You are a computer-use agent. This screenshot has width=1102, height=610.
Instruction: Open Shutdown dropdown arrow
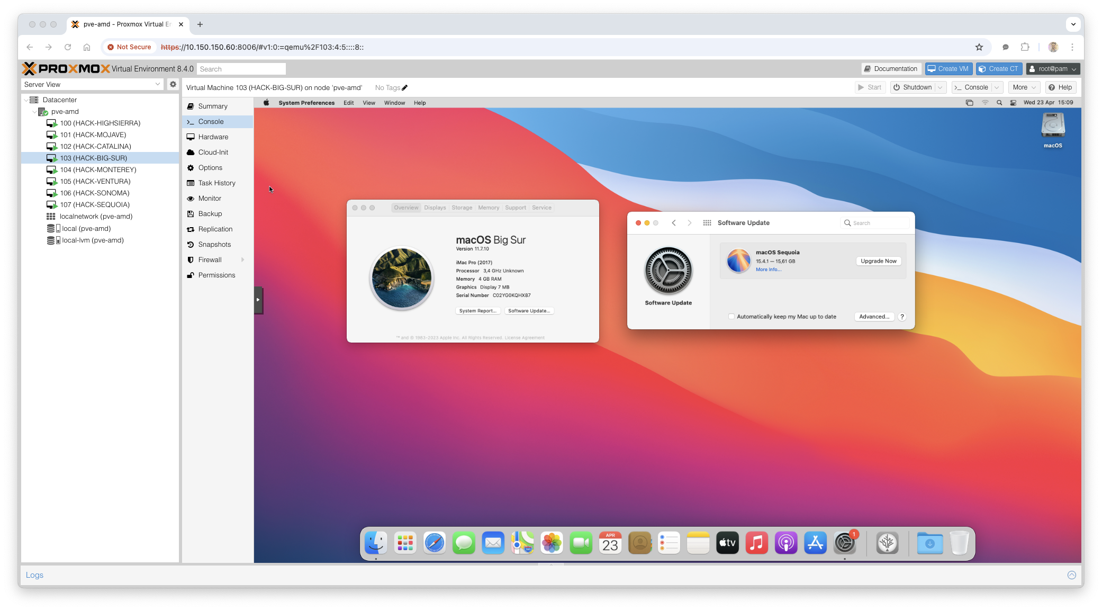click(x=941, y=87)
